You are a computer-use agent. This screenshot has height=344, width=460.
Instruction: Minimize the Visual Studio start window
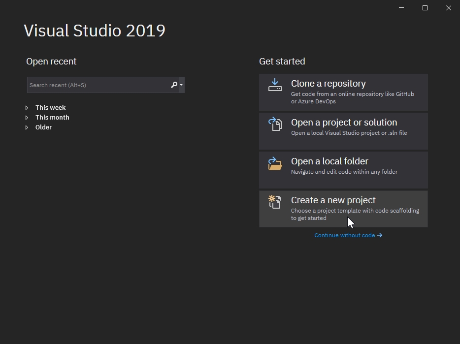pyautogui.click(x=401, y=8)
